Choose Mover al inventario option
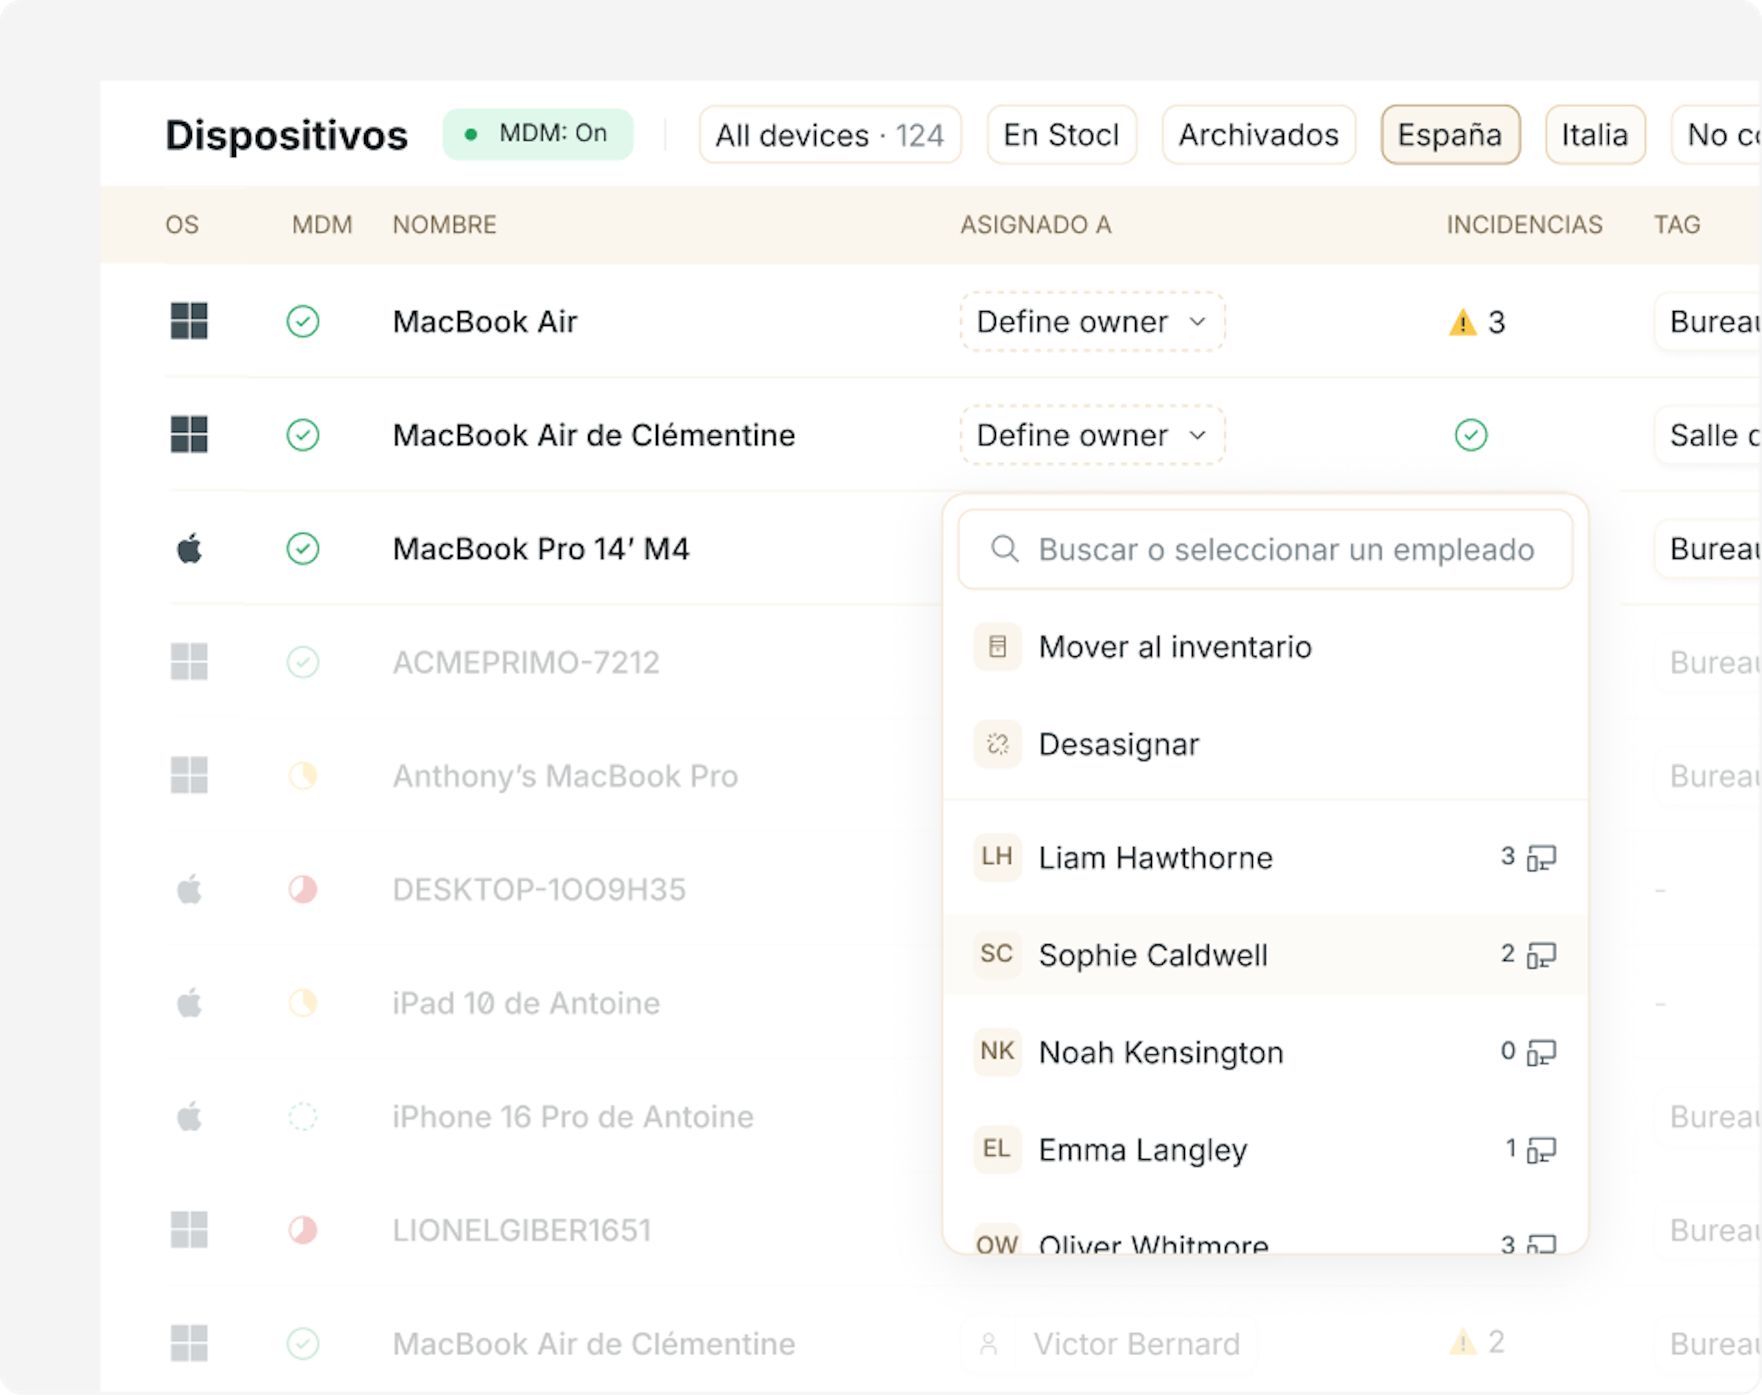Image resolution: width=1762 pixels, height=1395 pixels. 1174,647
